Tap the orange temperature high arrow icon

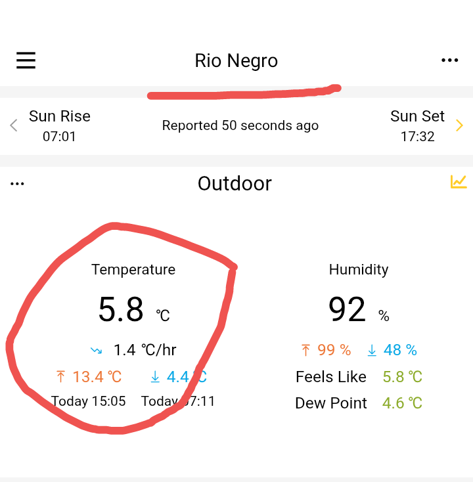(61, 376)
